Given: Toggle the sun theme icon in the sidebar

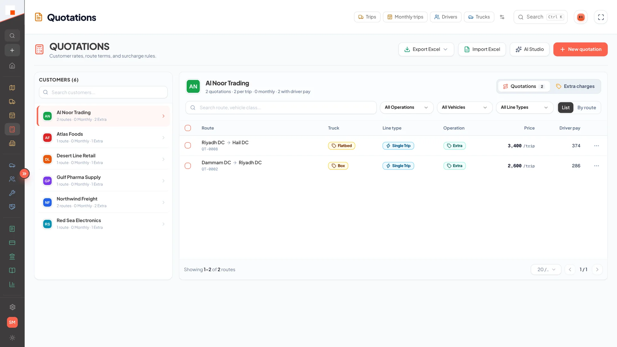Looking at the screenshot, I should (x=12, y=338).
